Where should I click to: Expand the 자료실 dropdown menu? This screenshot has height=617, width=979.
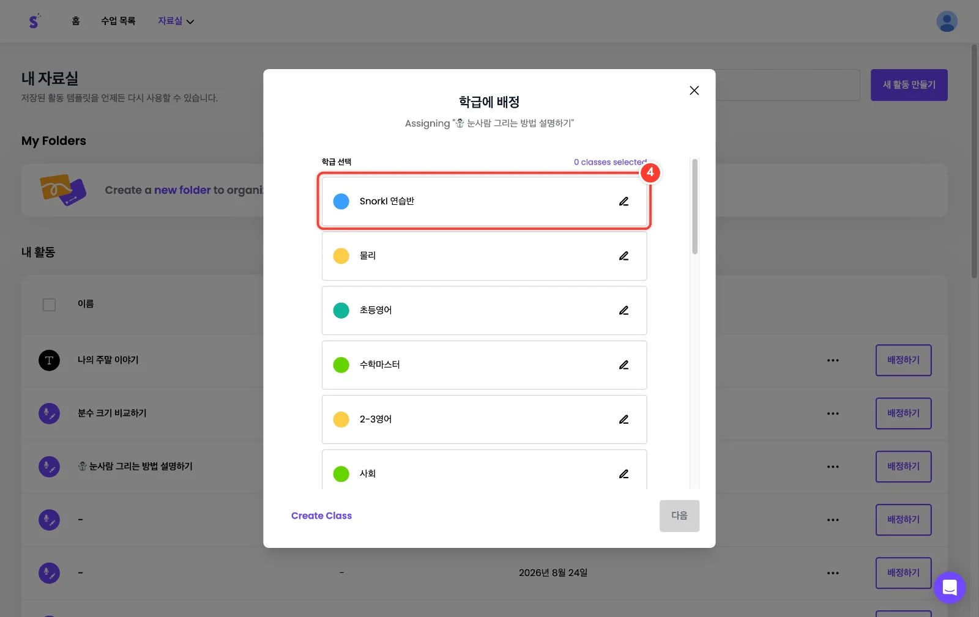(176, 21)
